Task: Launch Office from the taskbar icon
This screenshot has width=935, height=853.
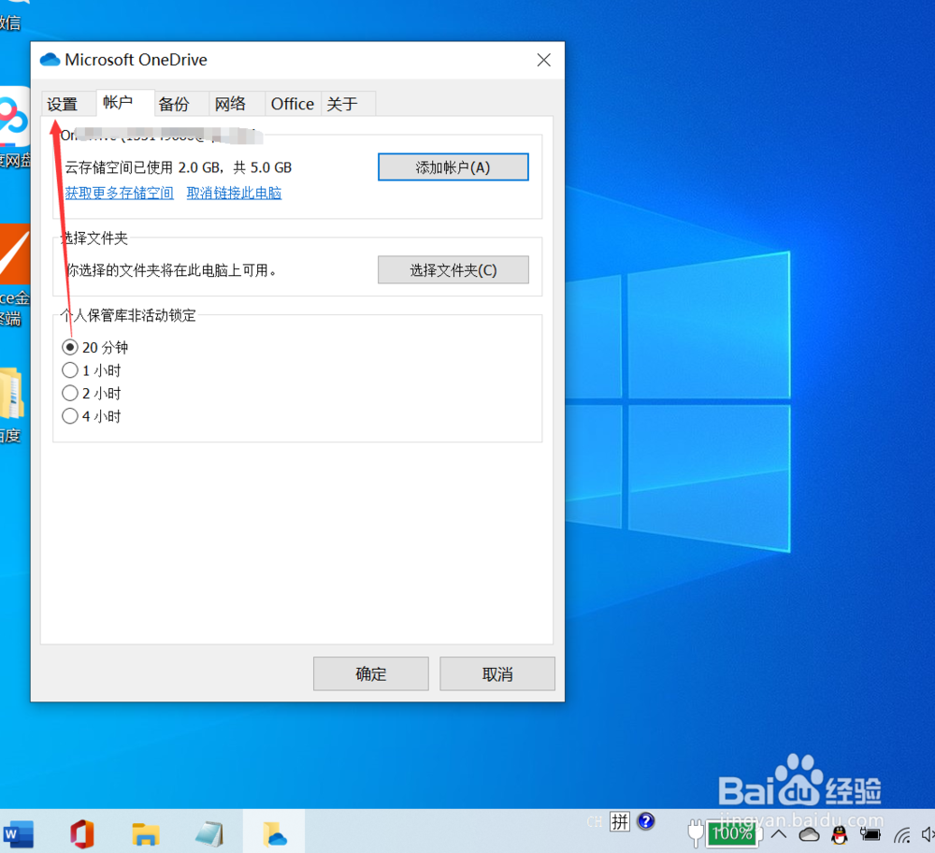Action: pos(82,833)
